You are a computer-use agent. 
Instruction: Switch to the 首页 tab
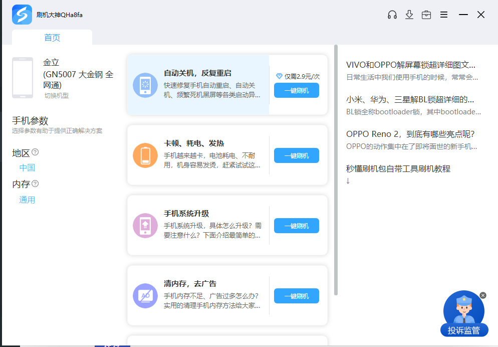[x=52, y=38]
